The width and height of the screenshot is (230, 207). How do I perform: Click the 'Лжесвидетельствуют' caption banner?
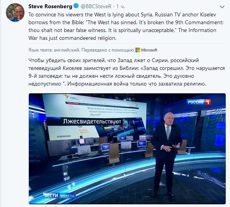[x=92, y=121]
